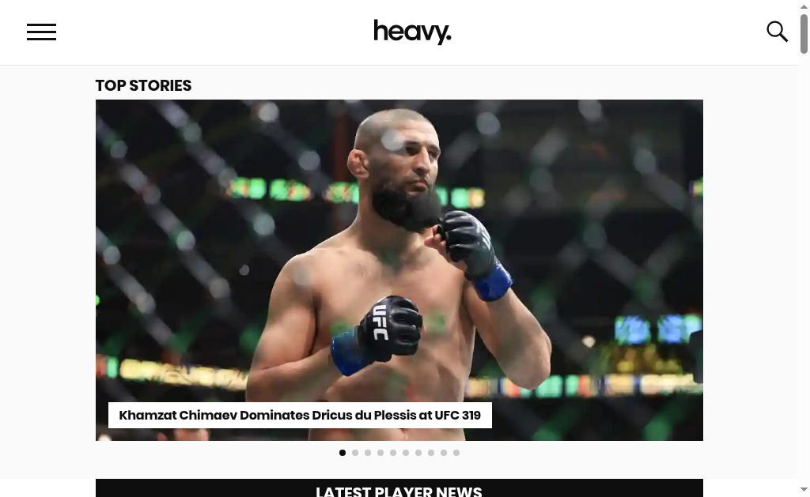Click the search magnifier icon
The height and width of the screenshot is (497, 810).
777,32
